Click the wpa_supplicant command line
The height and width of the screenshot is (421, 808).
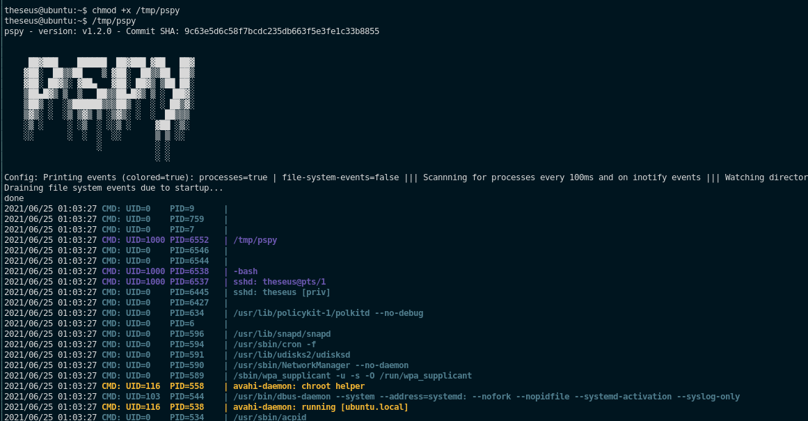352,376
